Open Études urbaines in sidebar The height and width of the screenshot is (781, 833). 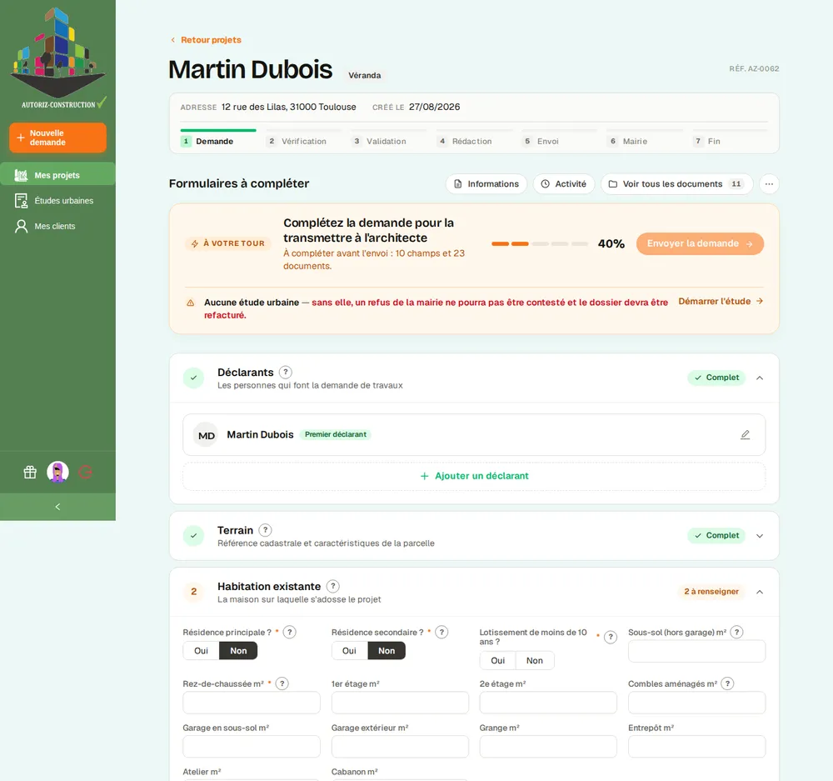point(58,200)
